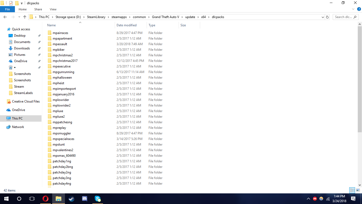The width and height of the screenshot is (362, 204).
Task: Click the update breadcrumb segment
Action: click(190, 17)
